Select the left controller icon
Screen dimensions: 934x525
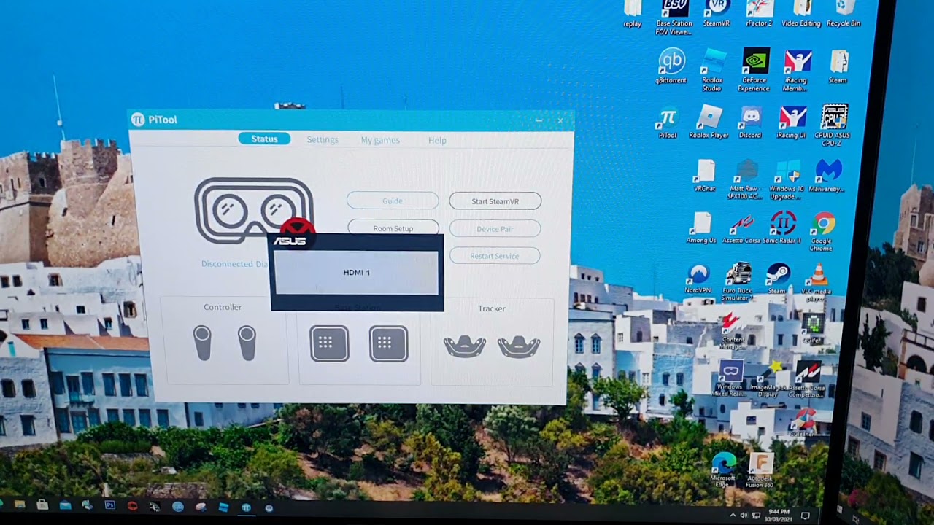(202, 343)
